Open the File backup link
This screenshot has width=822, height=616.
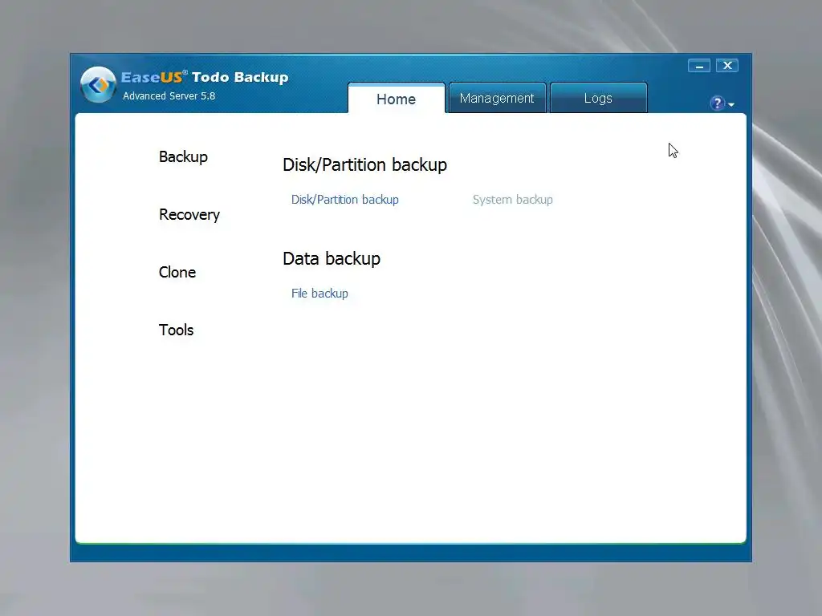(319, 294)
